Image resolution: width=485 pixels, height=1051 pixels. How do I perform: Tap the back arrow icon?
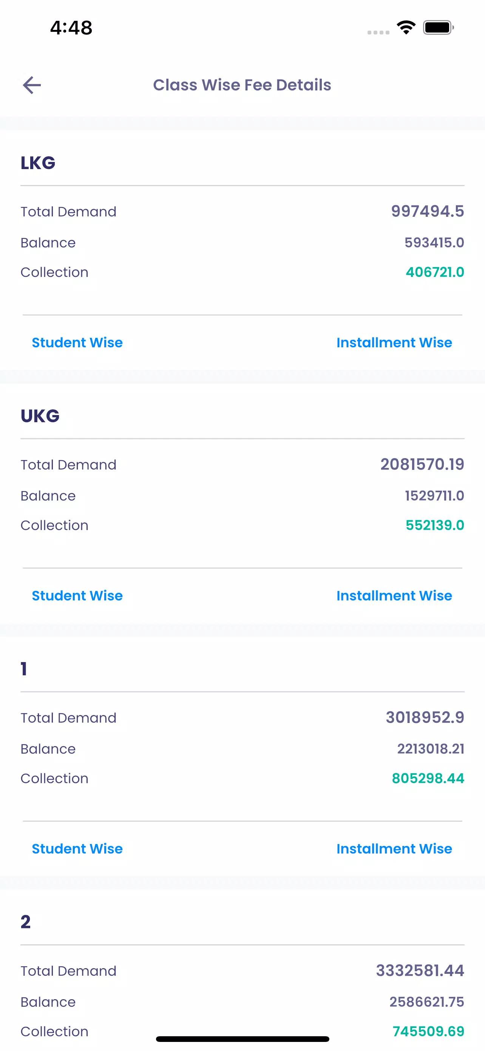tap(32, 85)
